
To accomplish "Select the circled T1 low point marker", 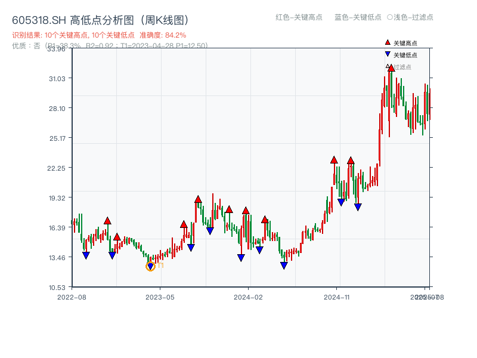I will [150, 266].
